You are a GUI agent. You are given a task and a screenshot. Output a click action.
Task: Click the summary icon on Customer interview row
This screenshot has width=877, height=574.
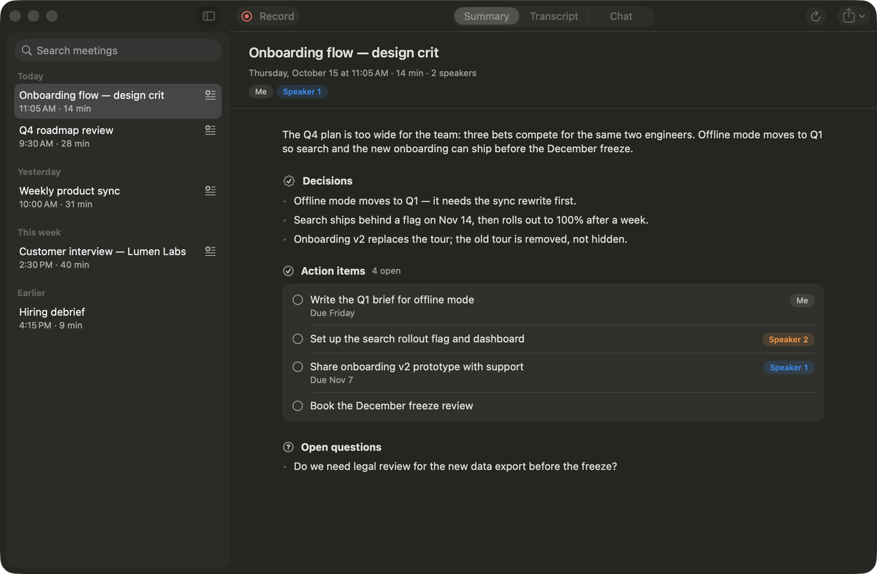coord(210,252)
